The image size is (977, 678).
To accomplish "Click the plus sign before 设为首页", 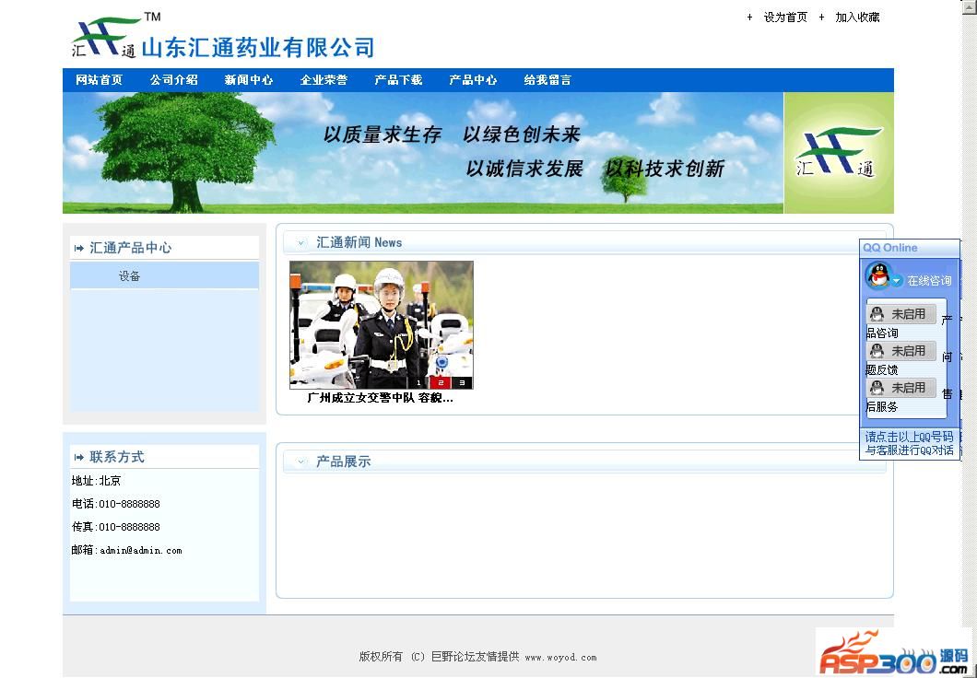I will click(749, 18).
